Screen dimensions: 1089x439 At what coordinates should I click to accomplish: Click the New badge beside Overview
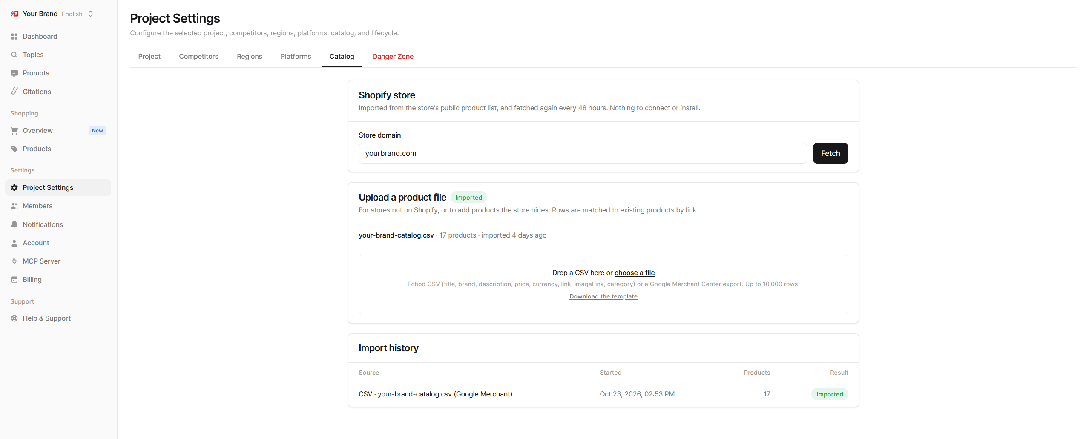click(98, 130)
